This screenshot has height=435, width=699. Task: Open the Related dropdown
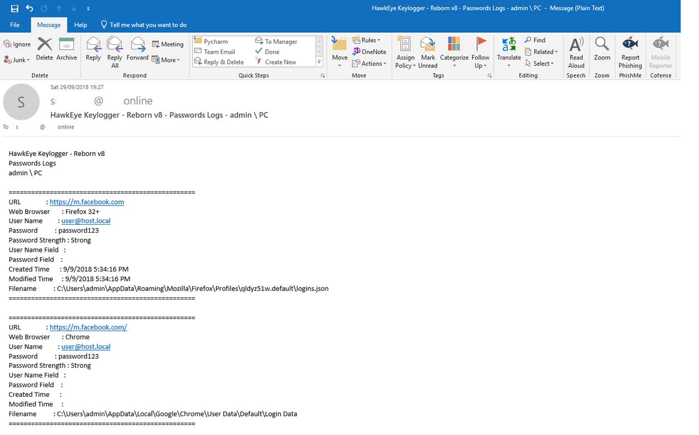click(541, 52)
